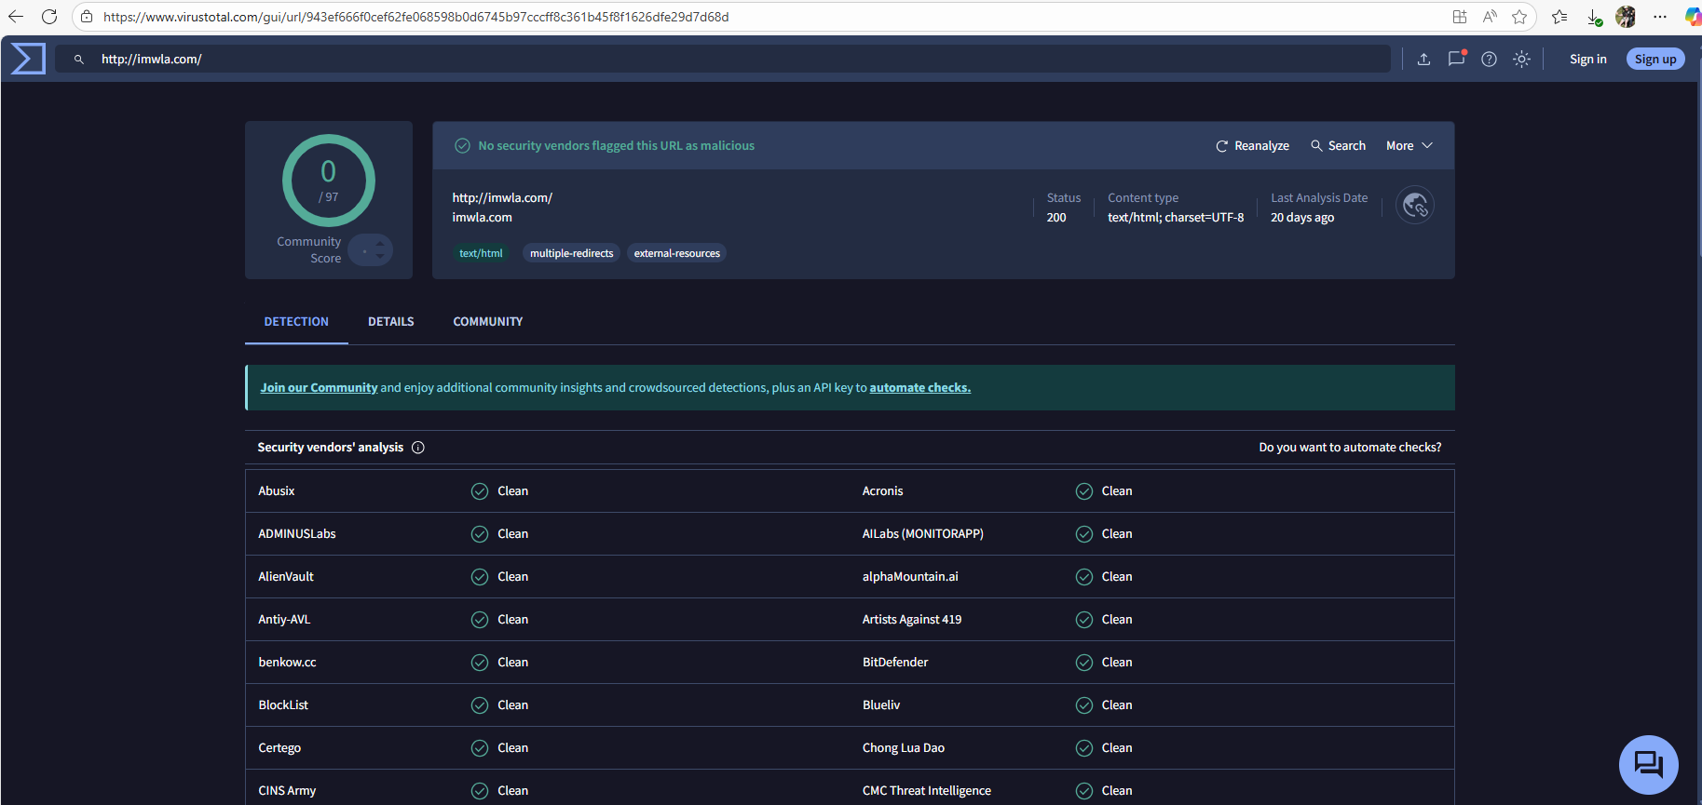
Task: Click the ADMINUSLabs vendor name
Action: pos(297,534)
